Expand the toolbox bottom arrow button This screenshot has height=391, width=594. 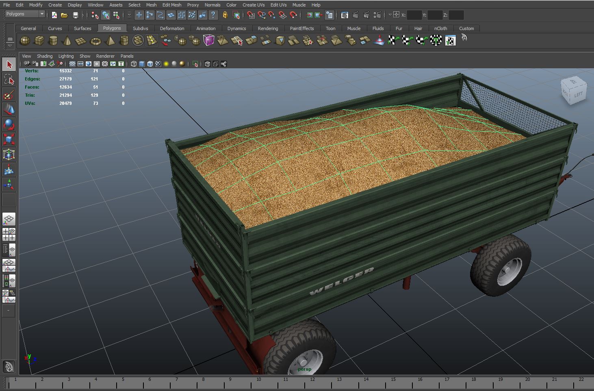9,311
